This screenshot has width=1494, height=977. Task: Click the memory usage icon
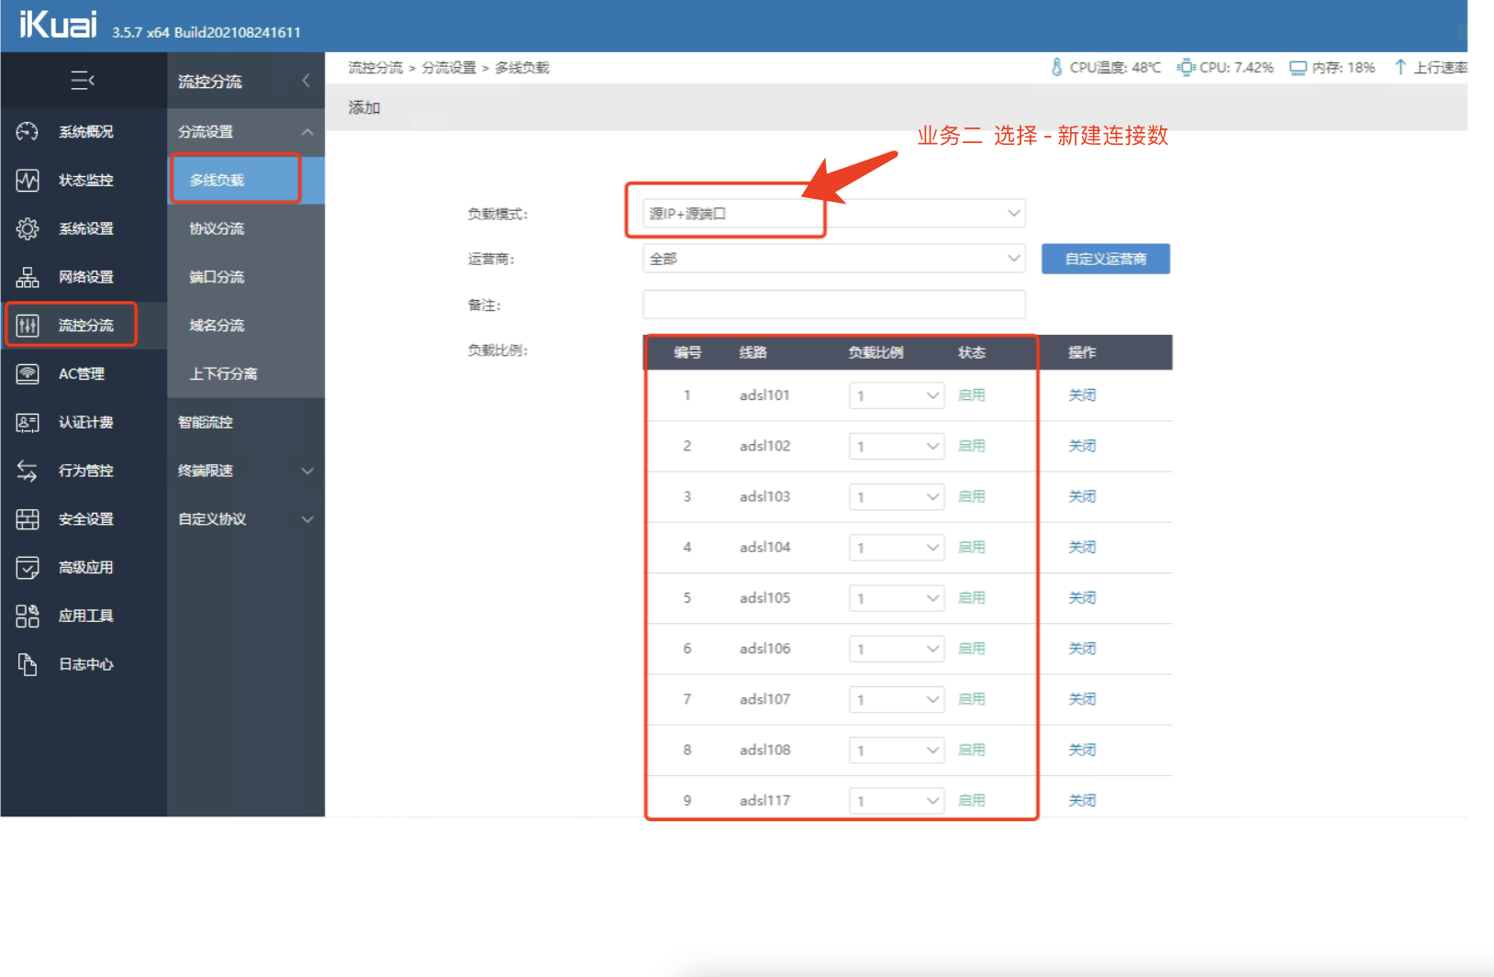pos(1298,68)
